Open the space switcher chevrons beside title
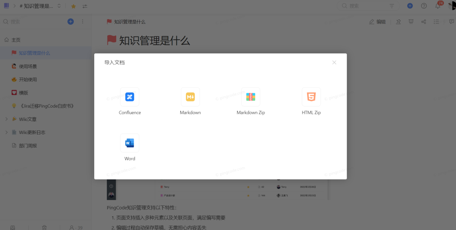 point(59,6)
